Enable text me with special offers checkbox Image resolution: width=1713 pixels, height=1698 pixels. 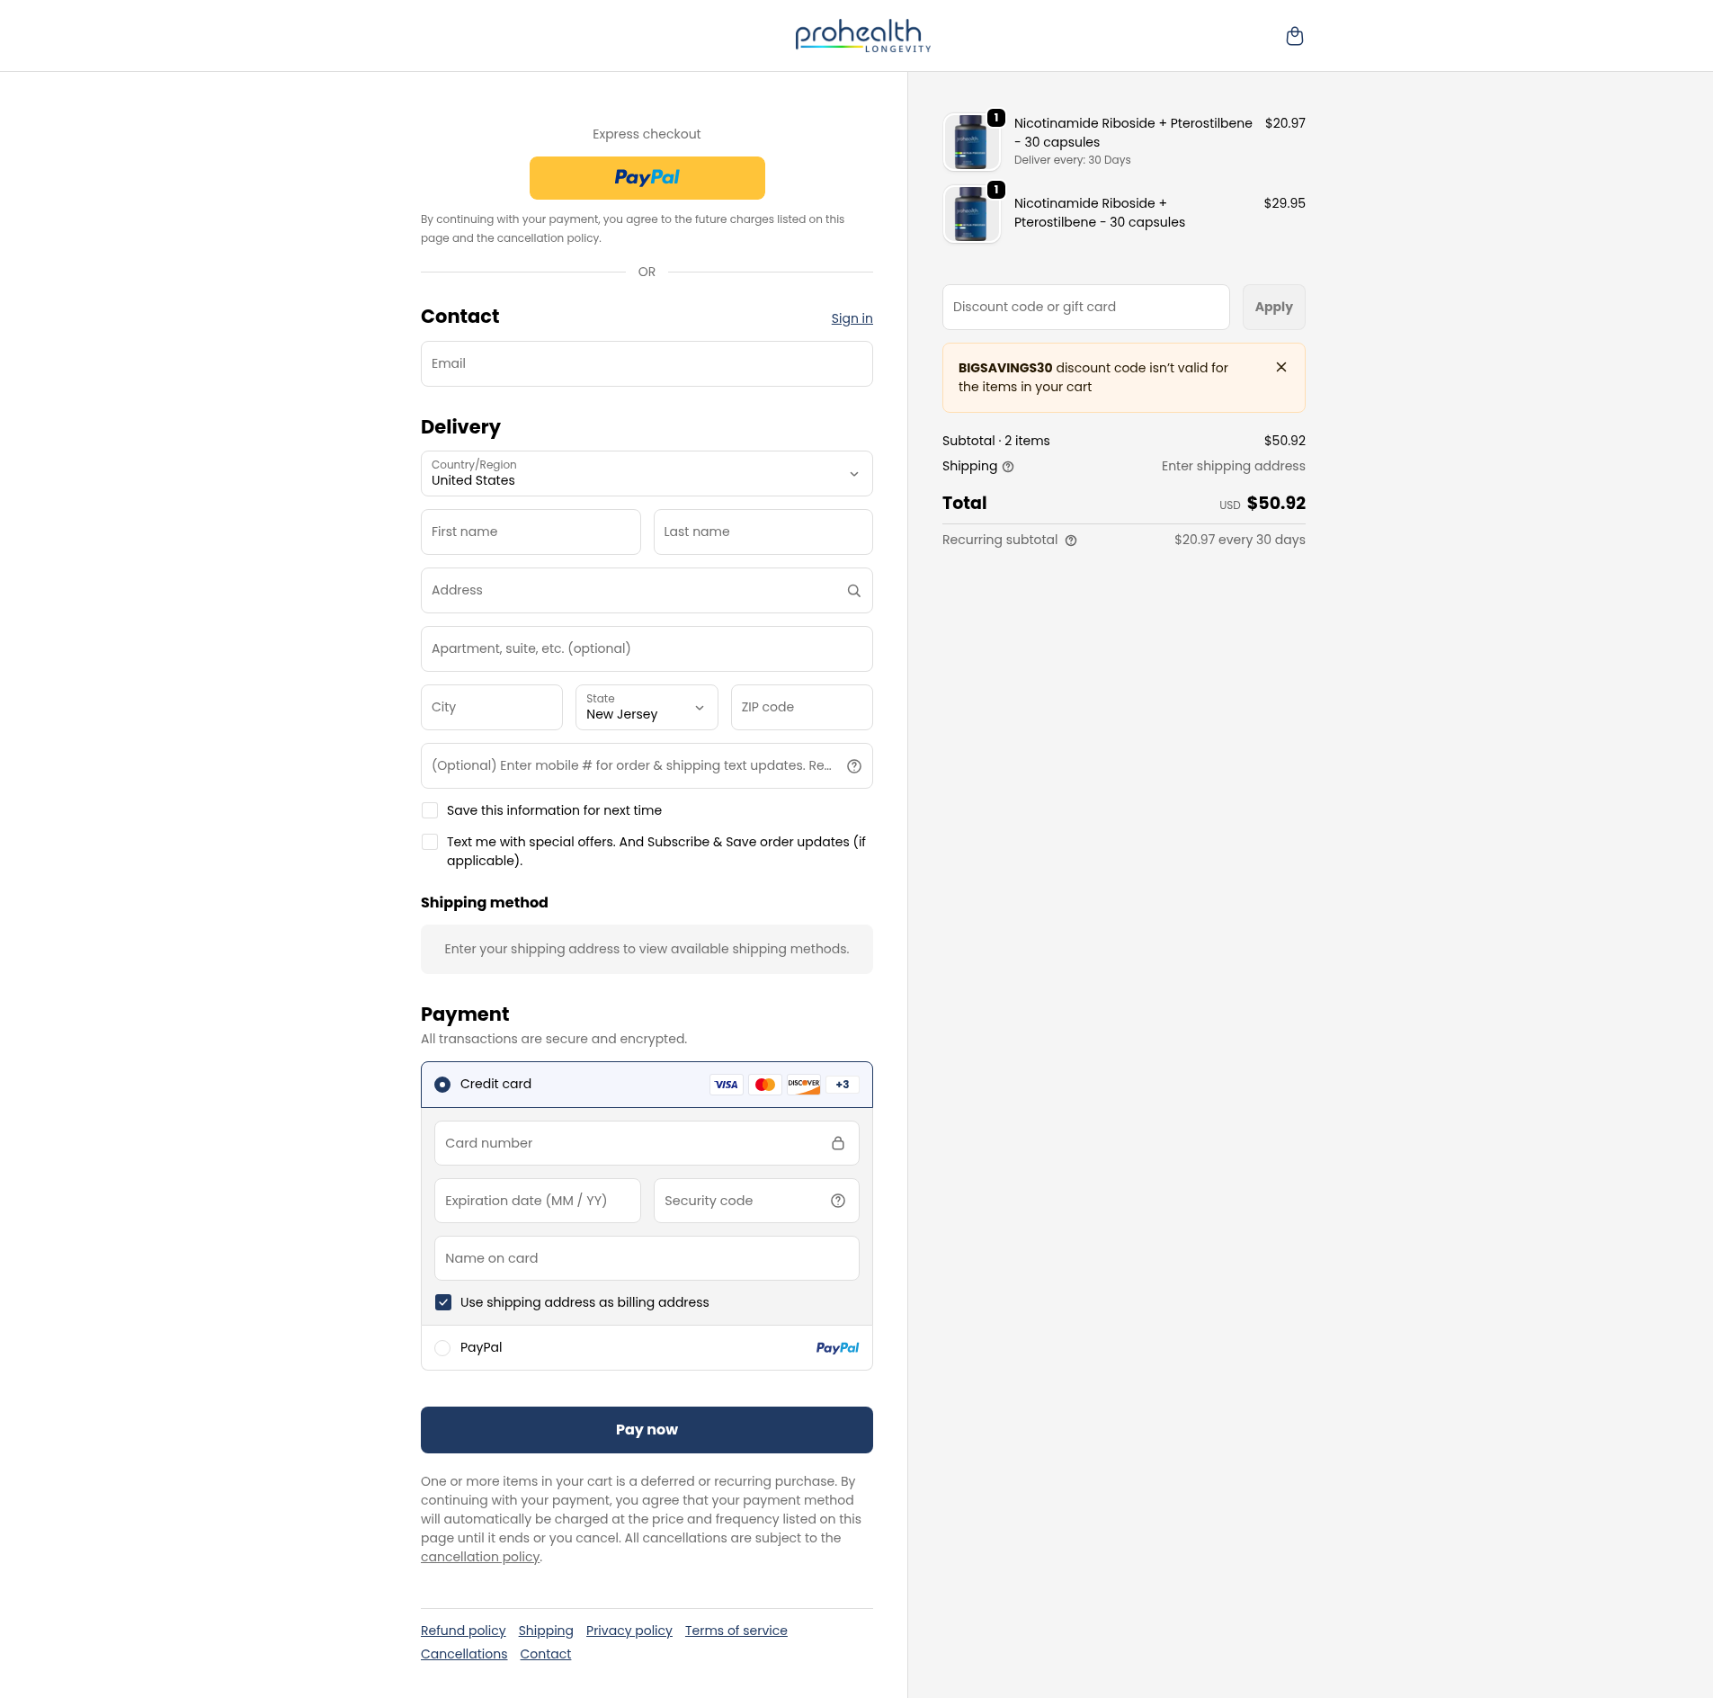[430, 842]
